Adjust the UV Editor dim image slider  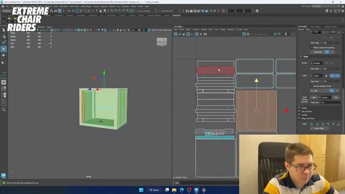(286, 34)
